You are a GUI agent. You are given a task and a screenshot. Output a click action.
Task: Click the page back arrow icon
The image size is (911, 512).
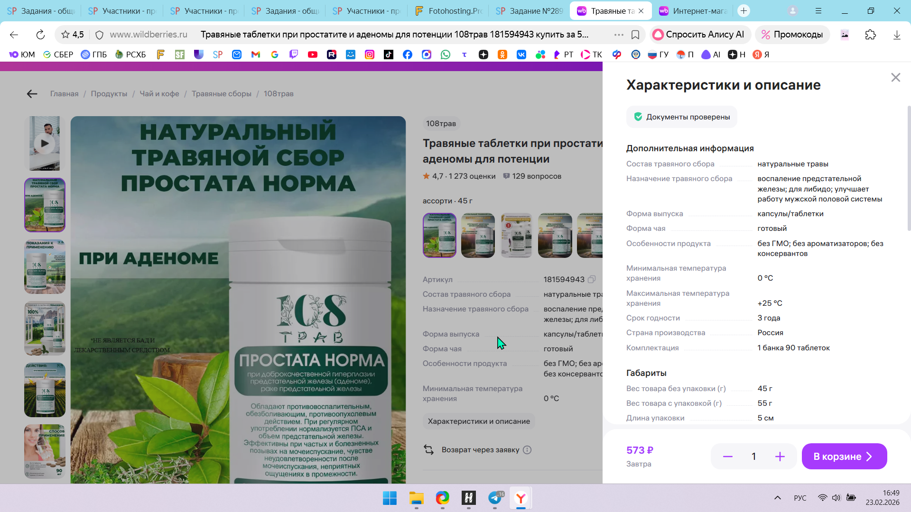32,94
